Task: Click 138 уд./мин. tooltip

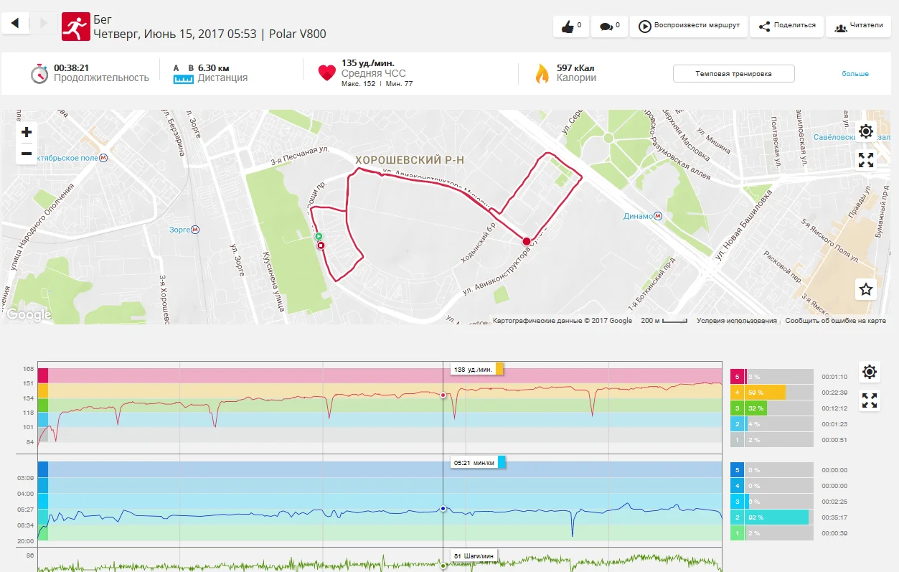Action: [x=476, y=369]
